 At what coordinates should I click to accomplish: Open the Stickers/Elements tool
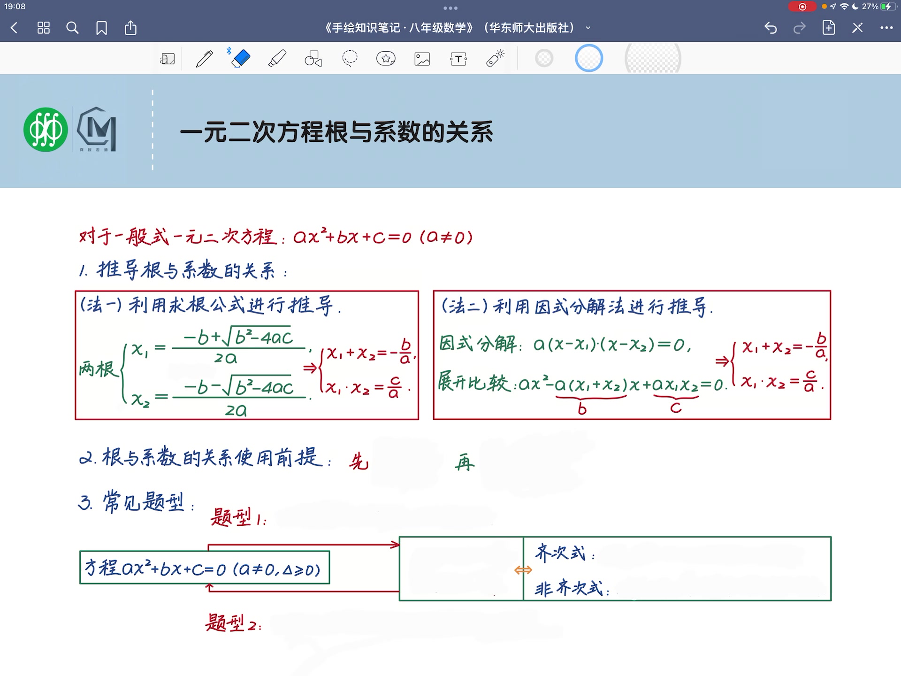click(x=385, y=58)
